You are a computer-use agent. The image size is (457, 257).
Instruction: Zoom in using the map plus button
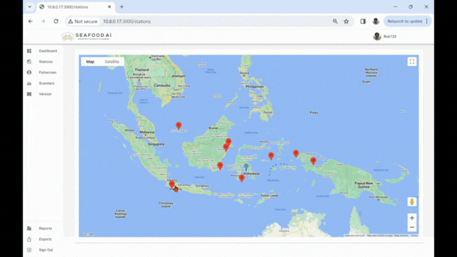[x=412, y=218]
